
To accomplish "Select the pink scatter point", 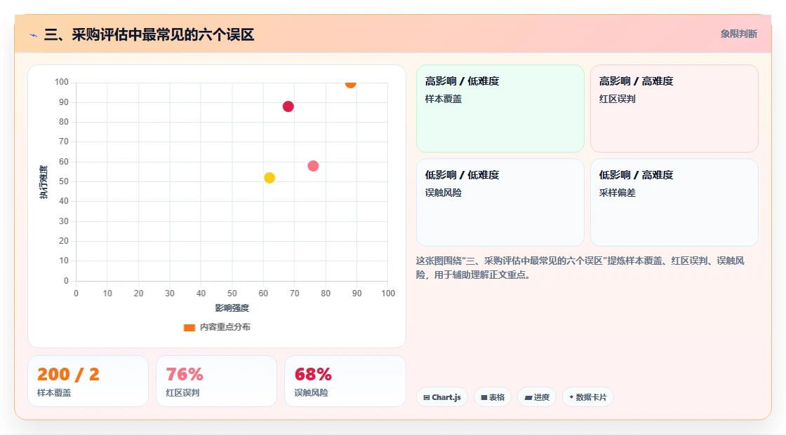I will coord(313,166).
